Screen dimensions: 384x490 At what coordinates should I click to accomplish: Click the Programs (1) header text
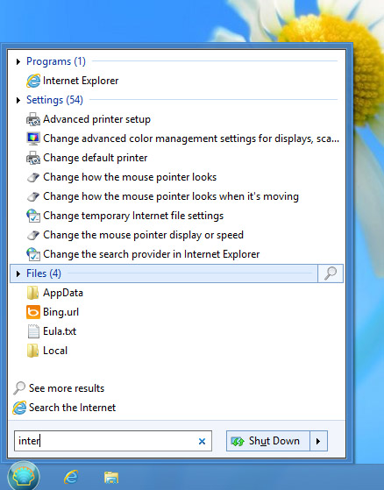point(56,61)
